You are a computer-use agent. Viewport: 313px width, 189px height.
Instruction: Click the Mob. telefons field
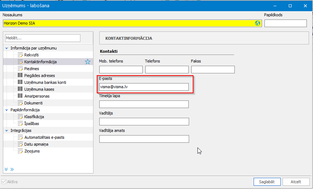coord(121,69)
